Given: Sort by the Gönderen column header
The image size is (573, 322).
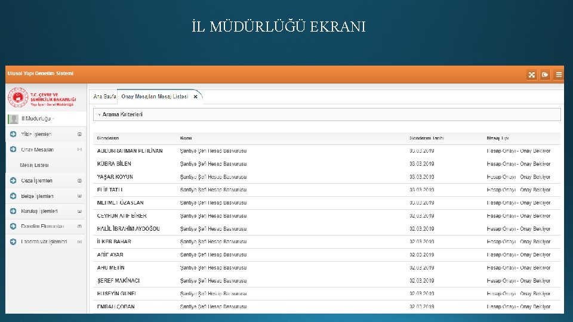Looking at the screenshot, I should (x=108, y=138).
